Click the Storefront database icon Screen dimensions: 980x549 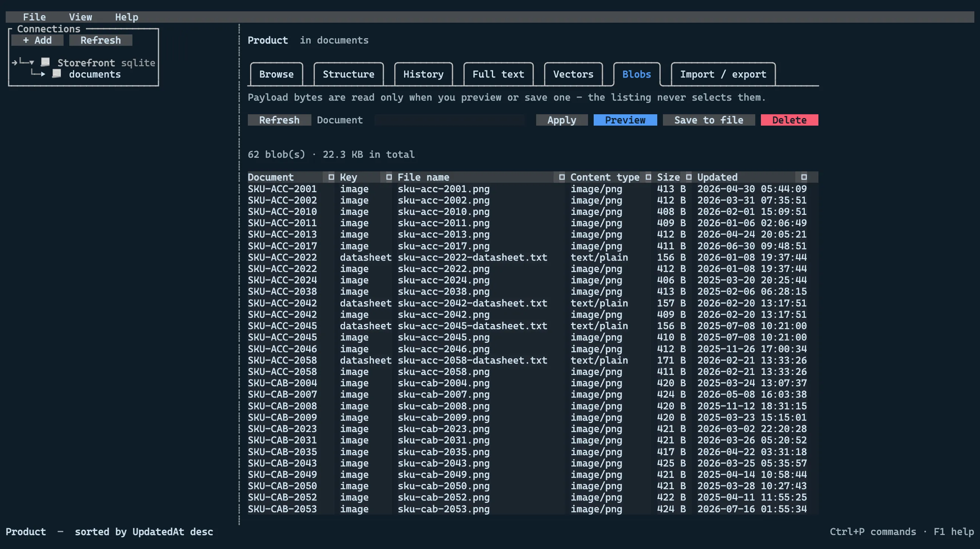[x=45, y=62]
